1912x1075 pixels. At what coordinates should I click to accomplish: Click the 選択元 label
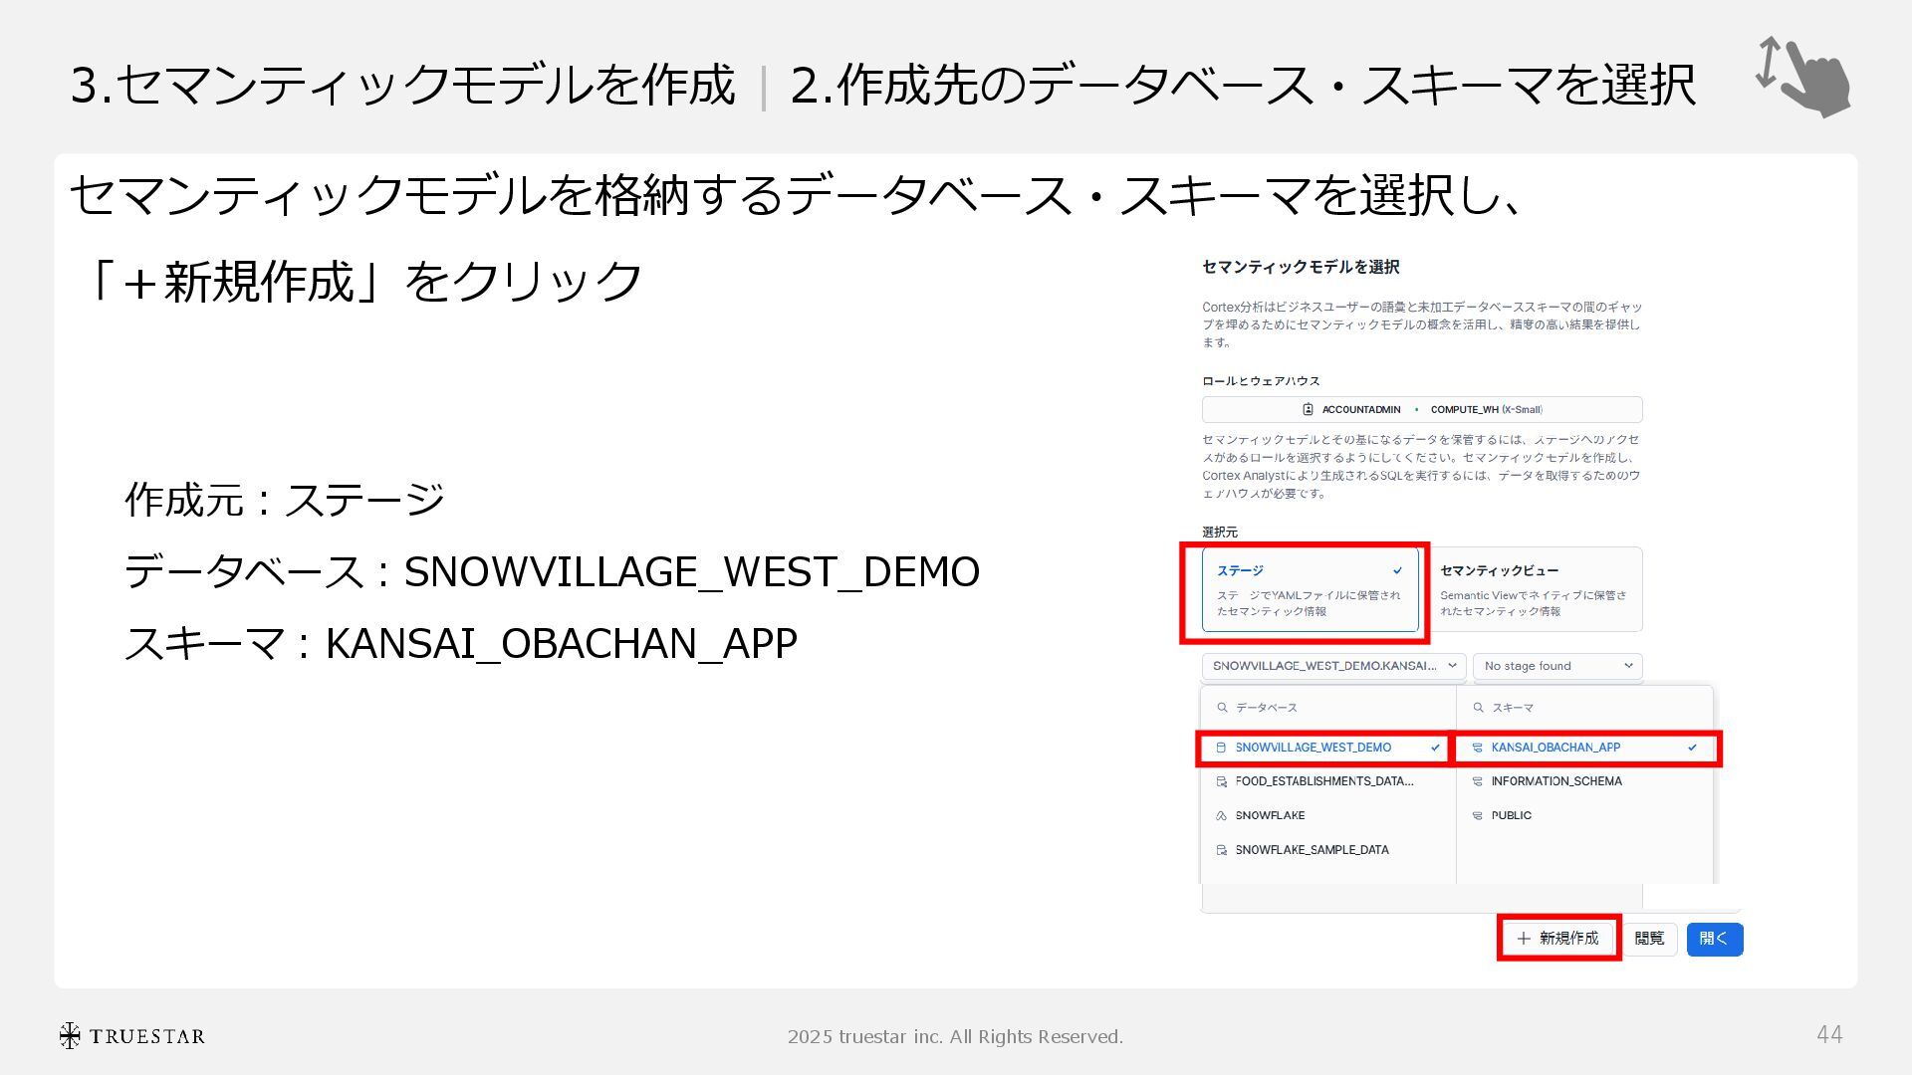point(1220,533)
